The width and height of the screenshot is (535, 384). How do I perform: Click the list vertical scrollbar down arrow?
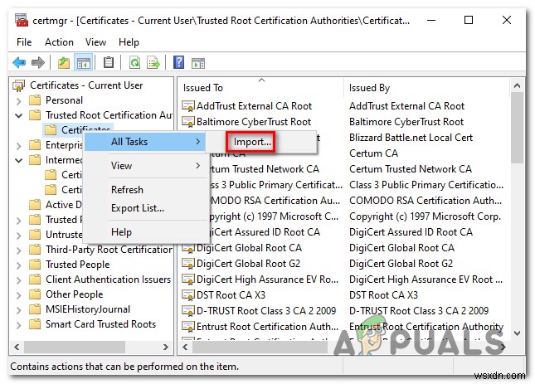(517, 333)
